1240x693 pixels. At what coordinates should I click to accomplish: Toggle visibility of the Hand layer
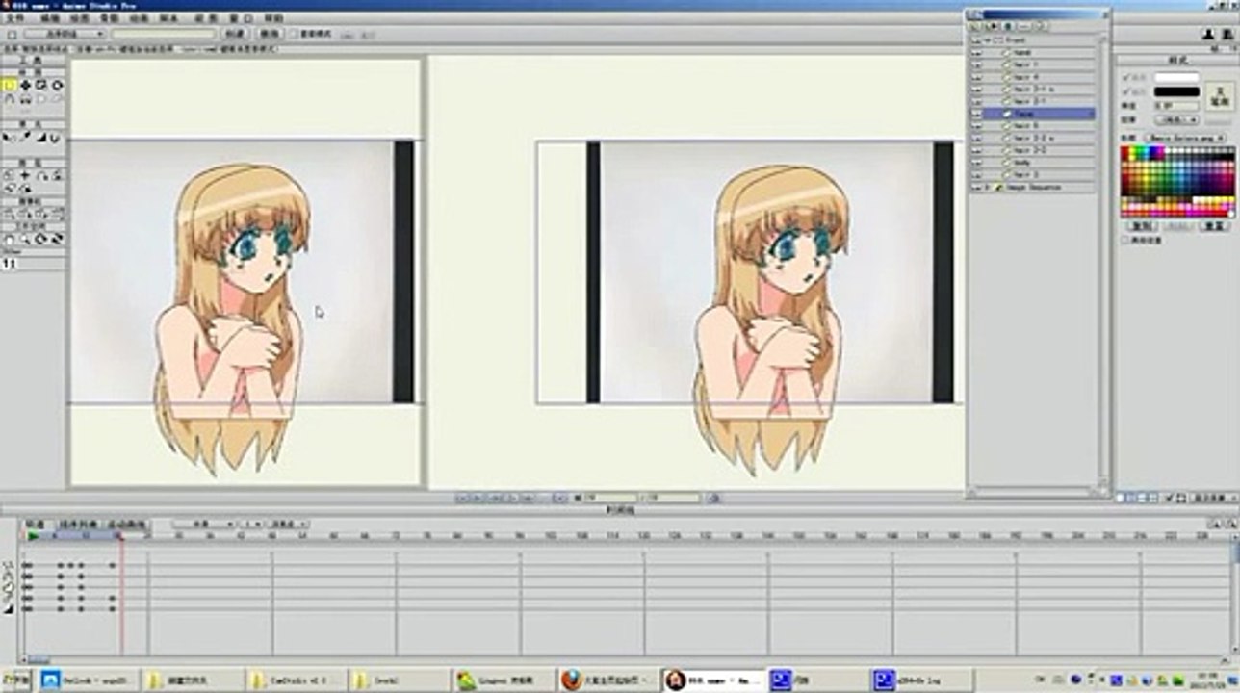(975, 53)
